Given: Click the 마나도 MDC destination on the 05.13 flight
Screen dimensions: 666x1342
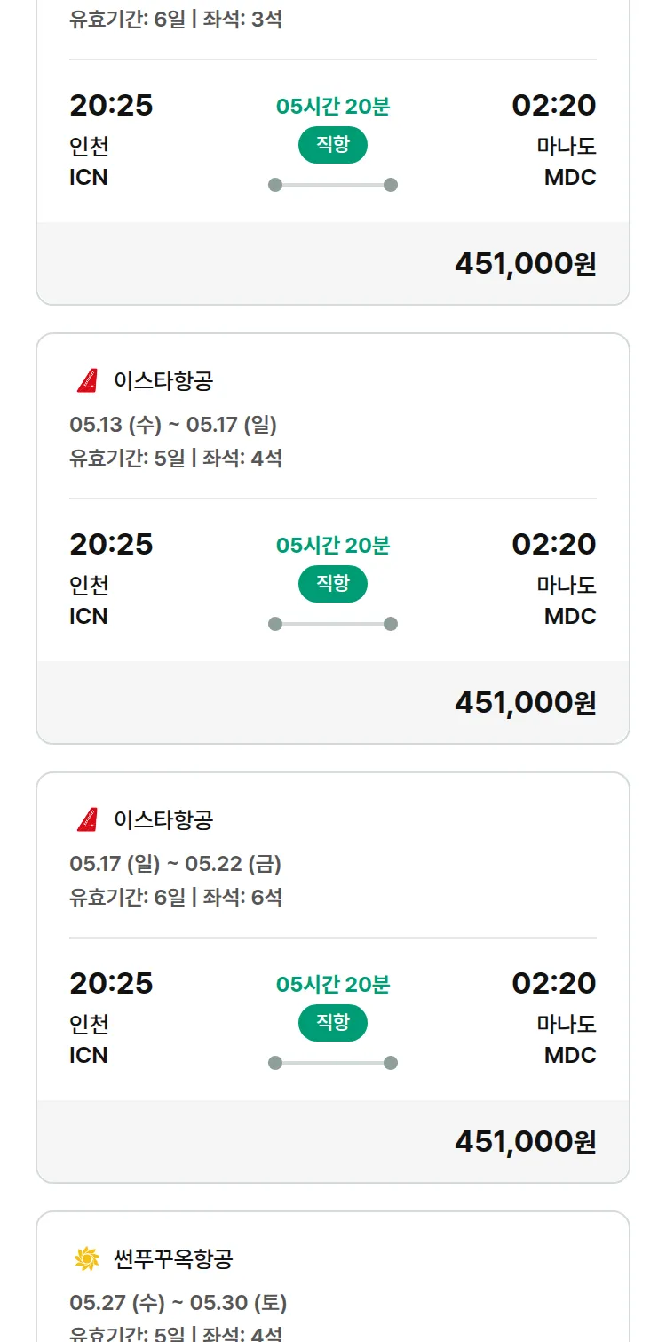Looking at the screenshot, I should (567, 601).
